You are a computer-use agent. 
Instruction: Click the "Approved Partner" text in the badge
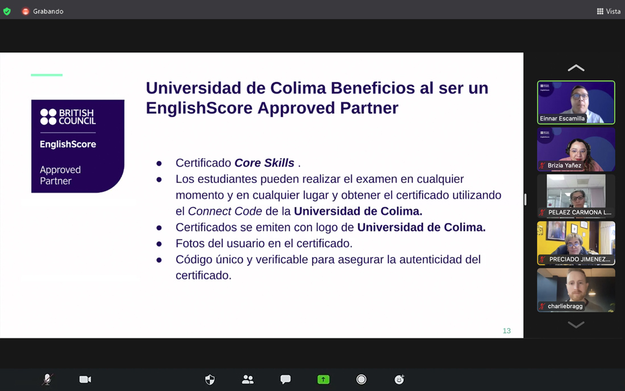60,176
